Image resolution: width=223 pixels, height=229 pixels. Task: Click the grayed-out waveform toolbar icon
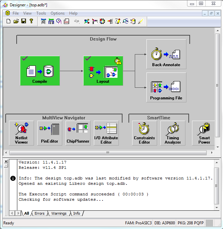(77, 22)
